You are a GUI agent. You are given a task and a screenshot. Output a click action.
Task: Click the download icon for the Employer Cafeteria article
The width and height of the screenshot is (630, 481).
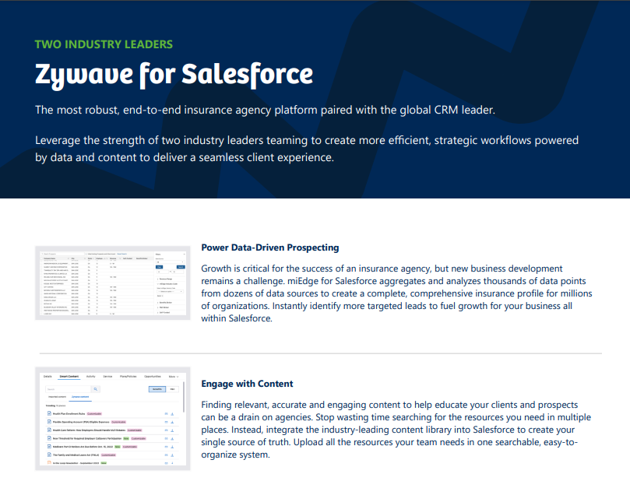(172, 438)
